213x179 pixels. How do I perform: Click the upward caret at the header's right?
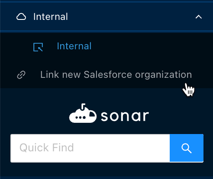[199, 17]
